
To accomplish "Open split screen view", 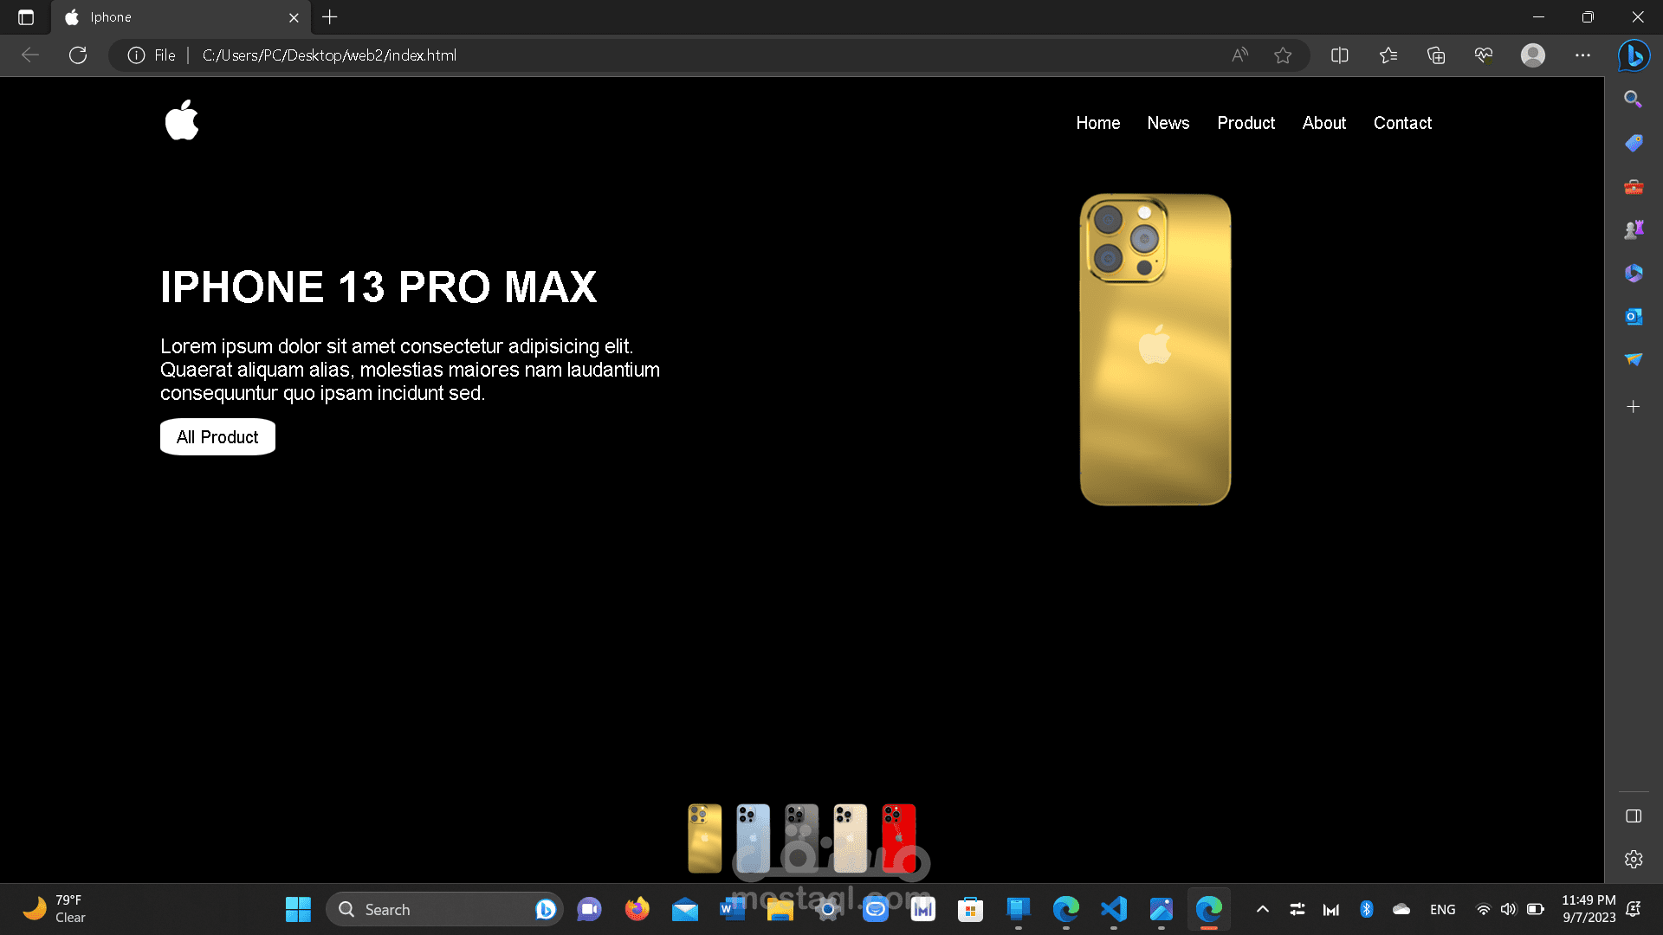I will coord(1340,55).
